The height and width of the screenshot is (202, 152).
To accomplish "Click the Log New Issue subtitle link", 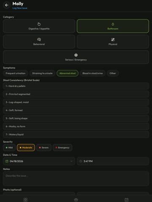I will tap(20, 8).
